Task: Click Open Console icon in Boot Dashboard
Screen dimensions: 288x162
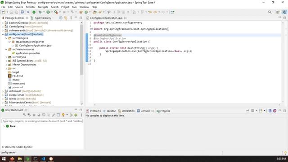Action: pyautogui.click(x=44, y=115)
